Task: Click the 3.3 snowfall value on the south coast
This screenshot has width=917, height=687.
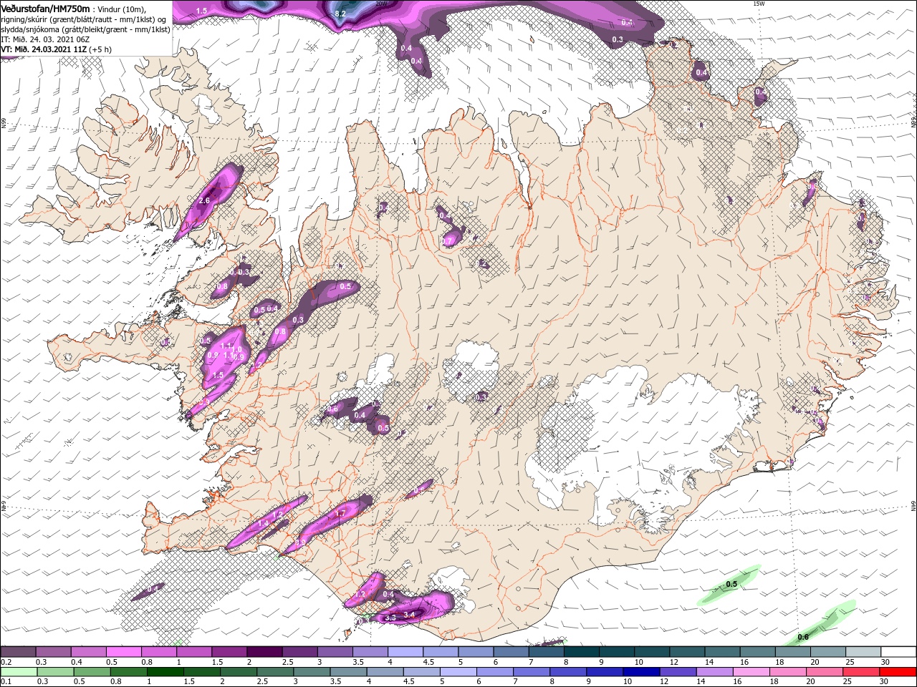Action: click(390, 617)
